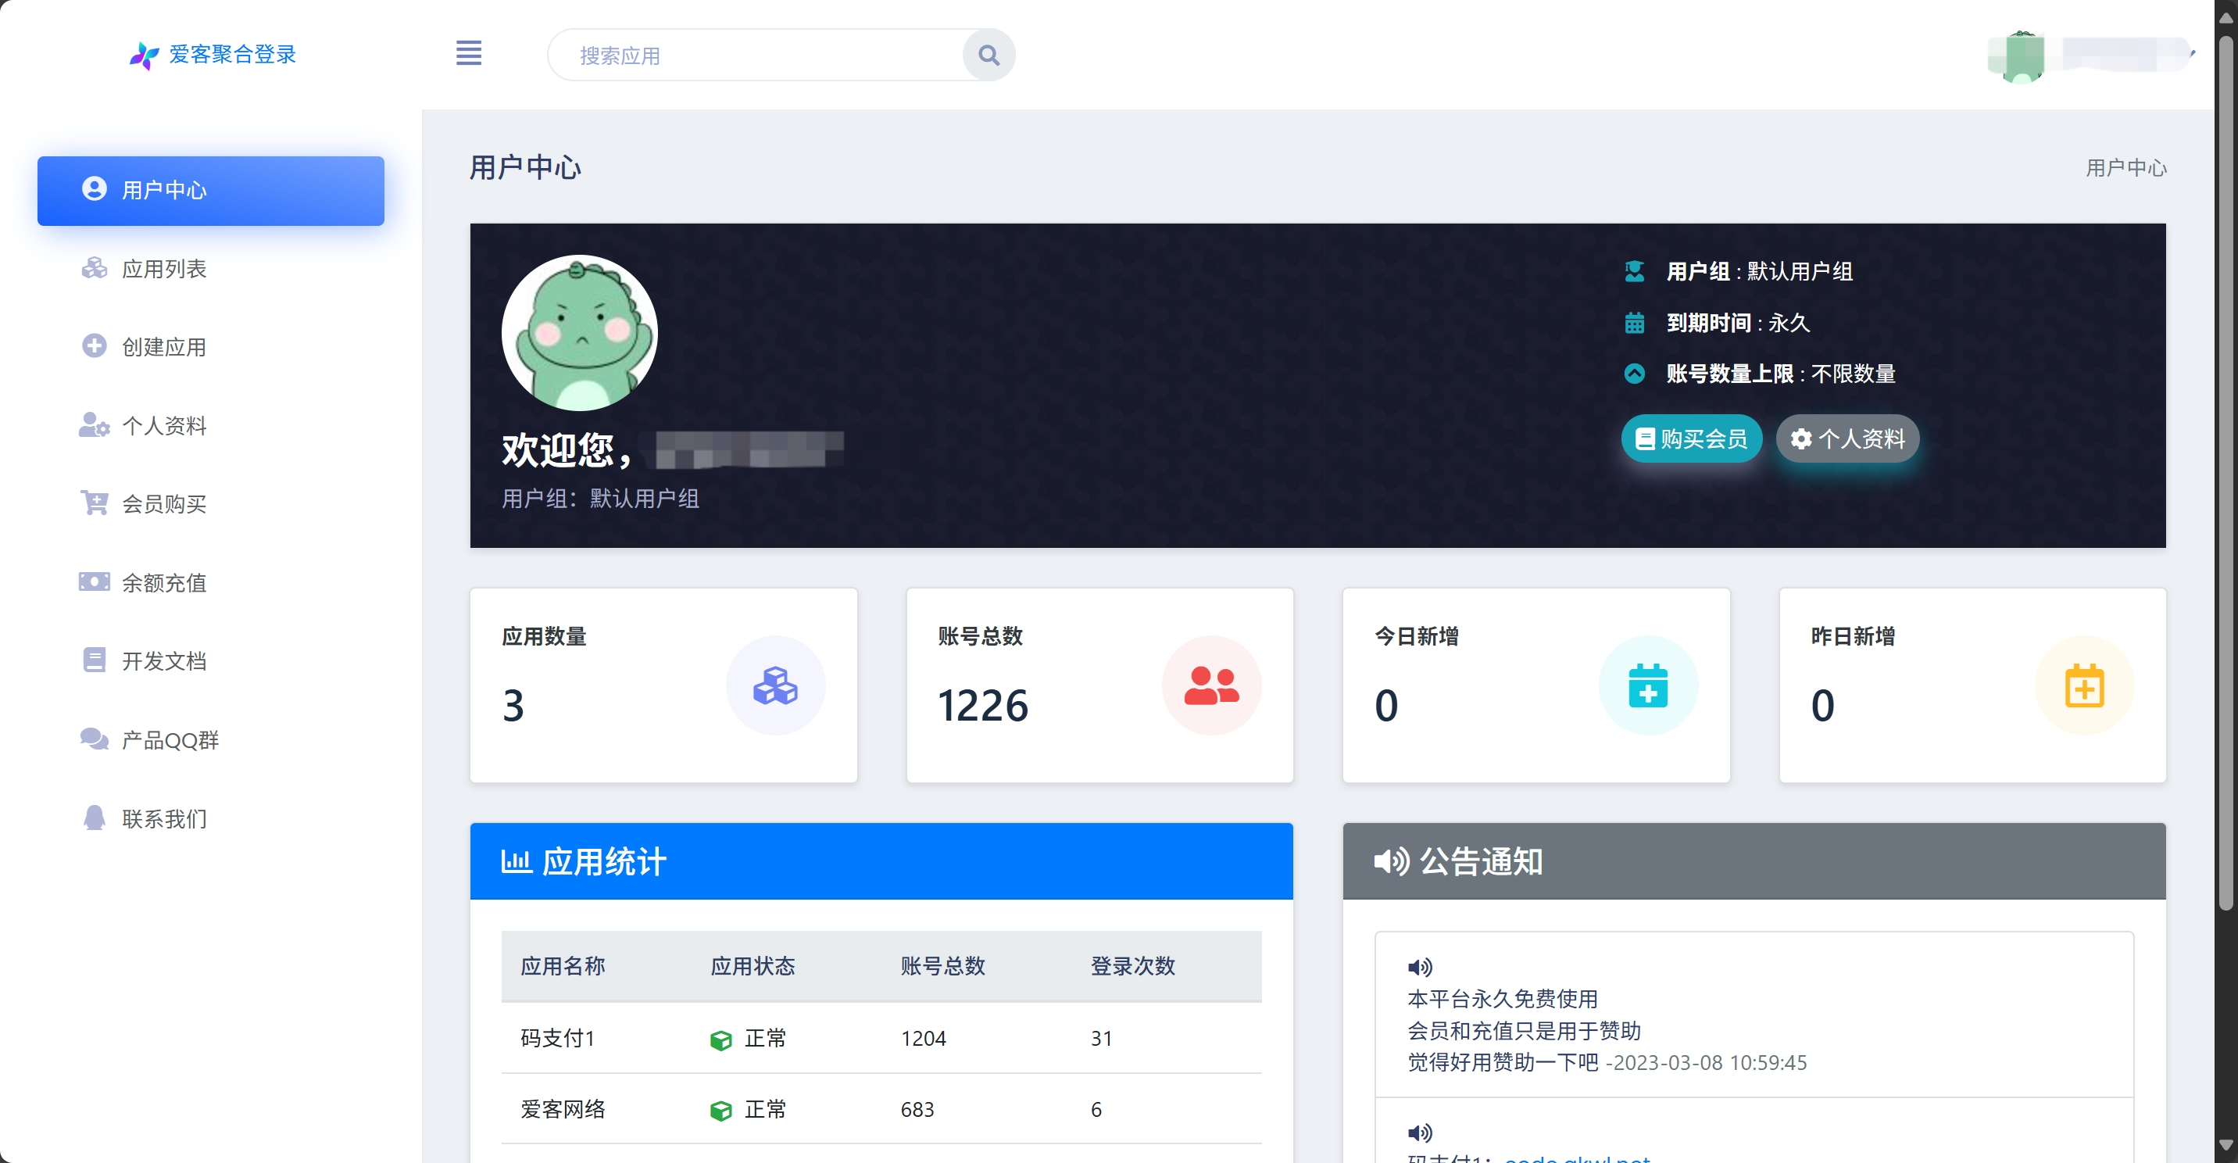The width and height of the screenshot is (2238, 1163).
Task: Click the speaker icon of second announcement
Action: point(1420,1133)
